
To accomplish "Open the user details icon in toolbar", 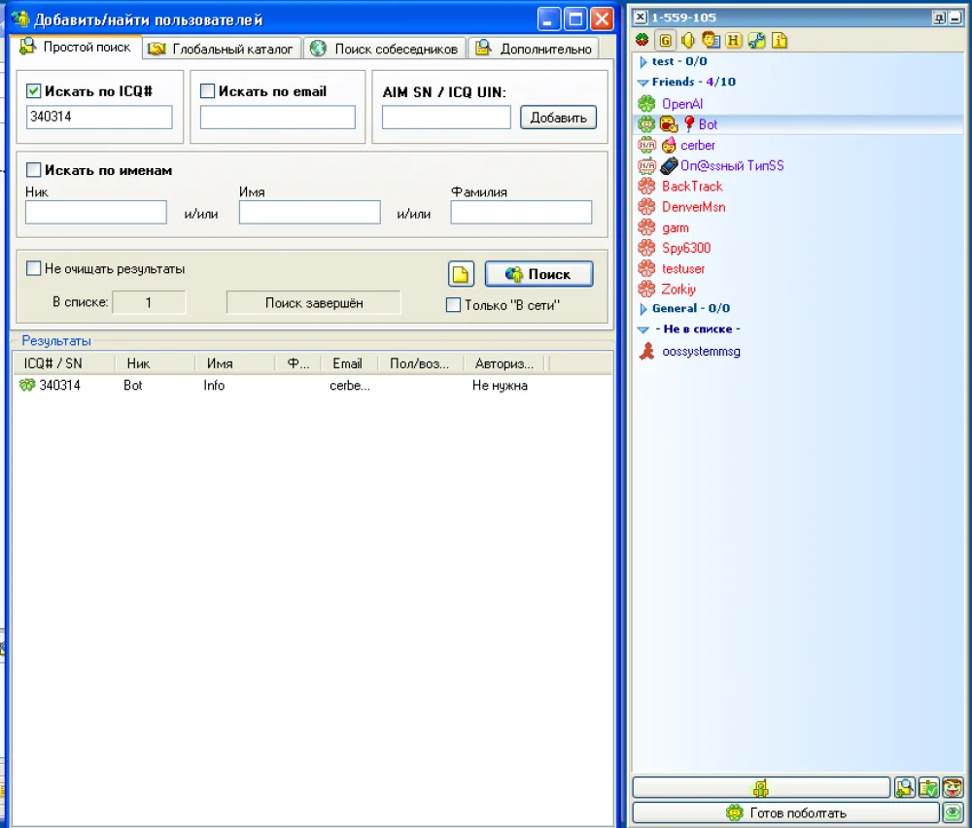I will tap(712, 41).
